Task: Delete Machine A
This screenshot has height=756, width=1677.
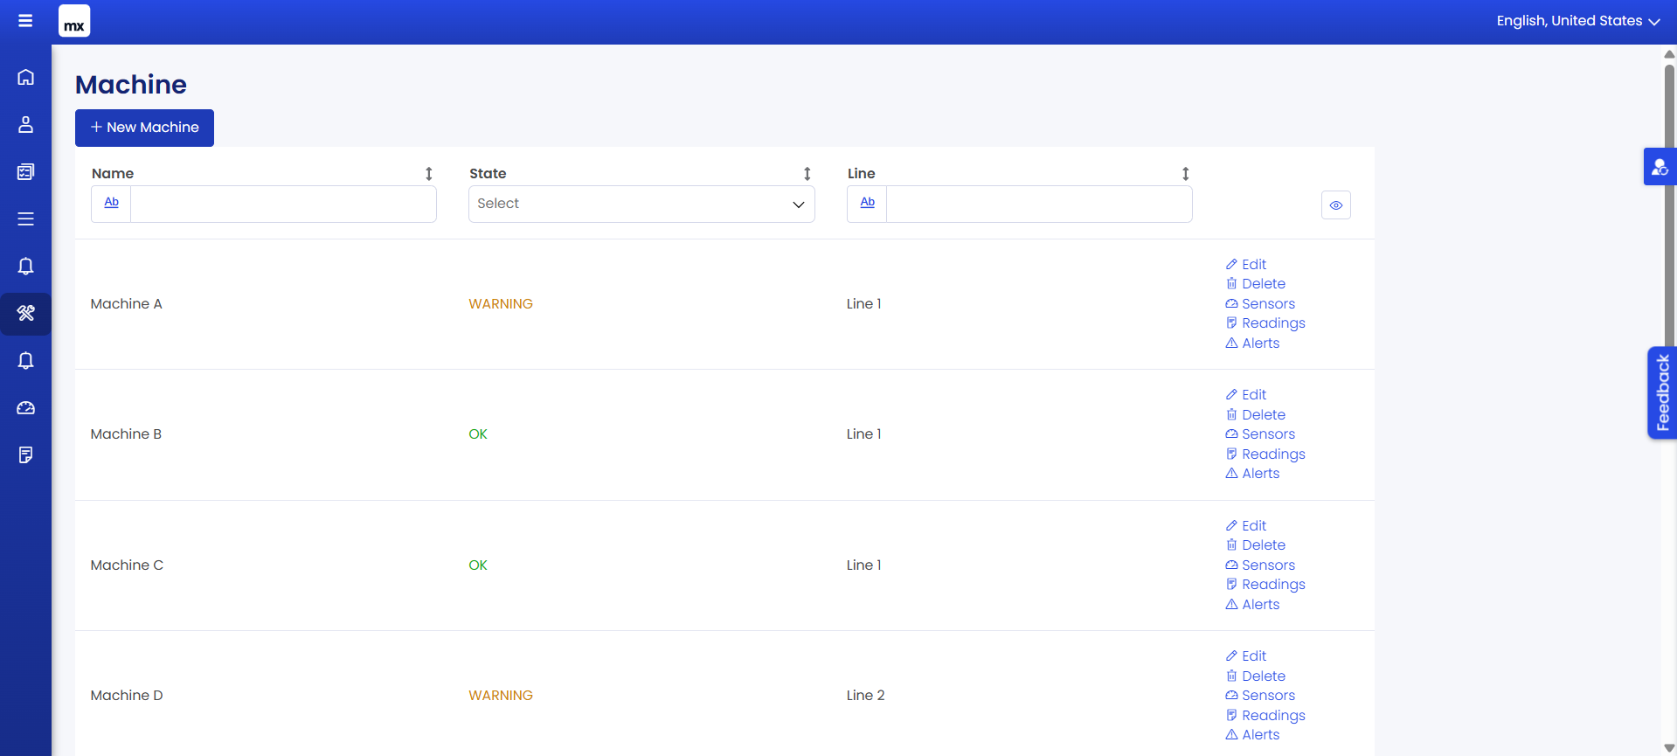Action: (x=1256, y=284)
